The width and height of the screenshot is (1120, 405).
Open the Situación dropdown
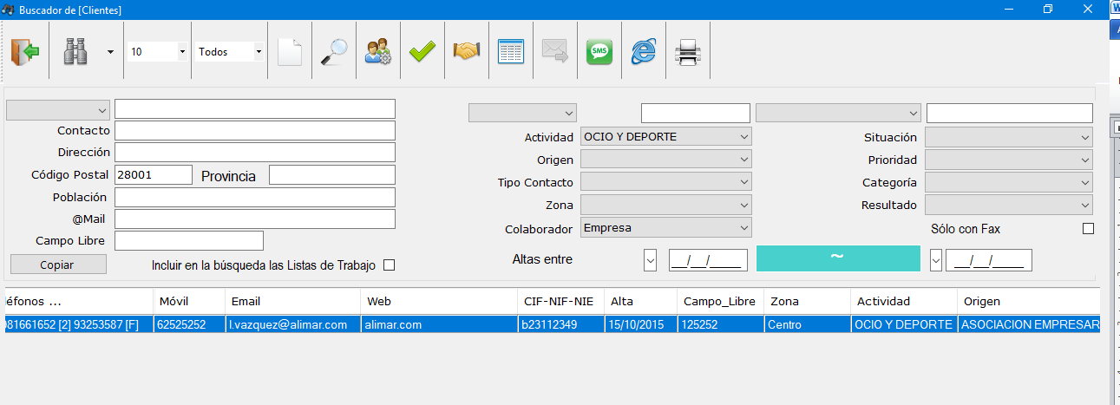(1009, 137)
